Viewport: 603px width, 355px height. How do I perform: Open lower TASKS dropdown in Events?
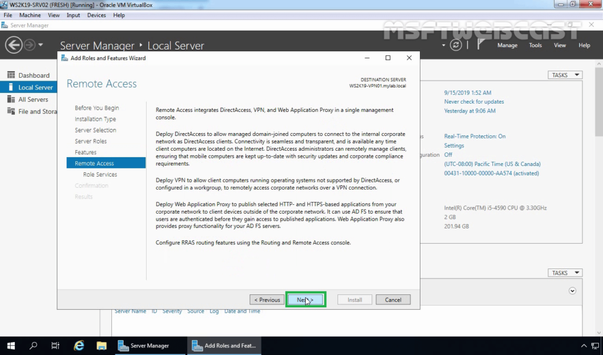click(565, 273)
